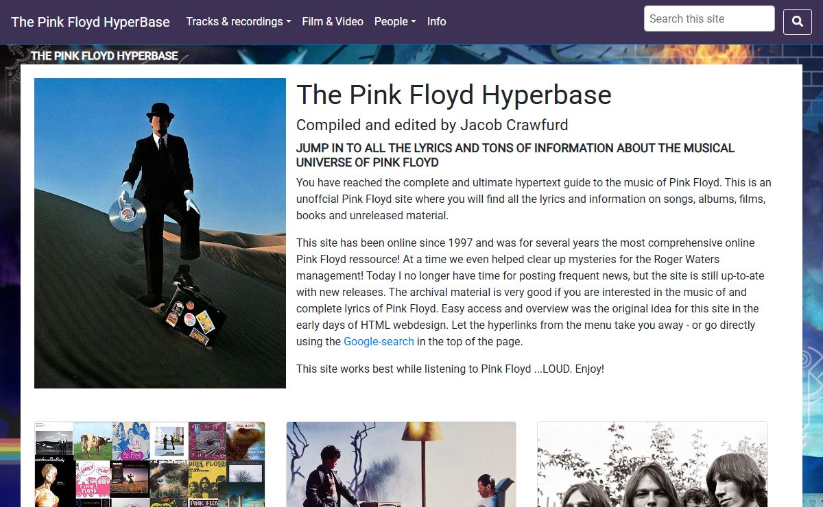
Task: Open the Info menu item
Action: [437, 21]
